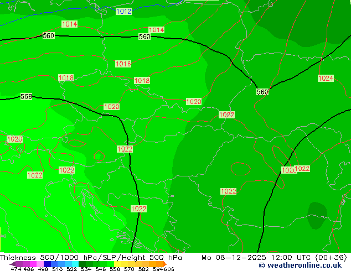Click the legend value 510
The image size is (351, 271).
tap(58, 269)
